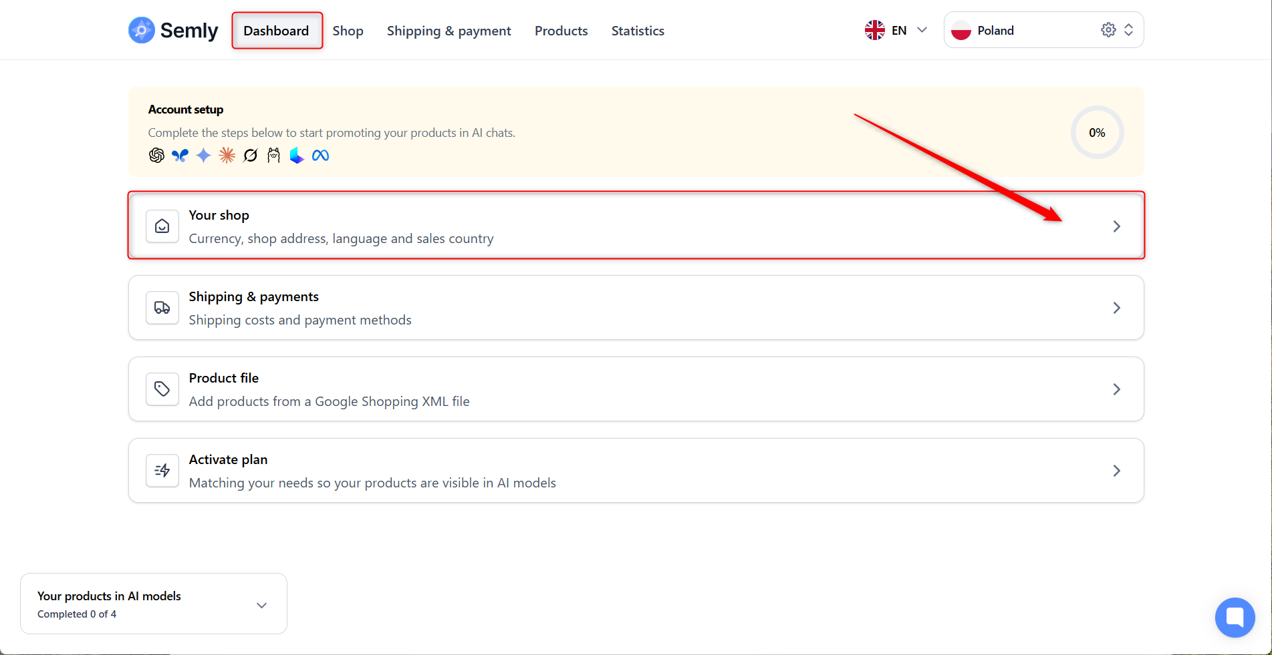Click the ChatGPT icon in Account setup
The width and height of the screenshot is (1272, 655).
[156, 156]
